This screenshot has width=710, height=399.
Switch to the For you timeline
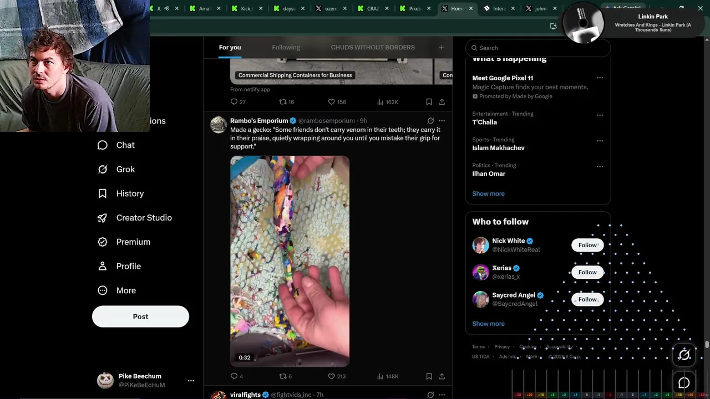tap(230, 47)
